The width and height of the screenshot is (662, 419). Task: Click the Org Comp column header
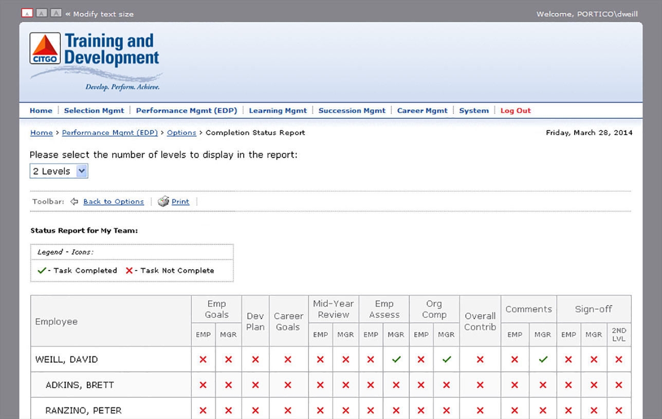pos(434,309)
